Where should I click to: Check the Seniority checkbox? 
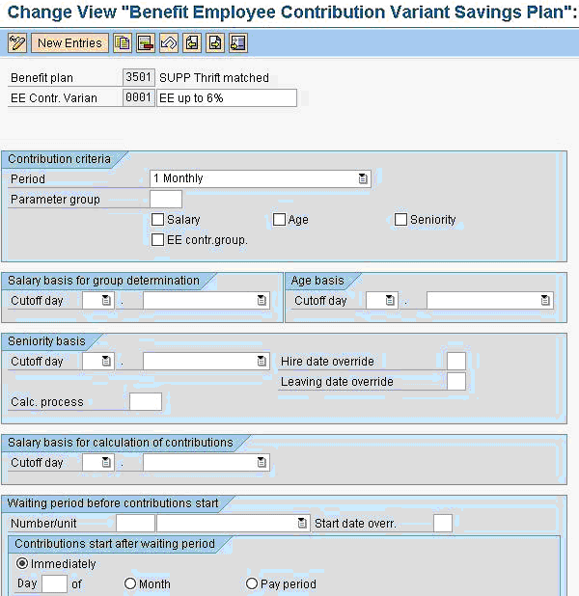pos(401,220)
